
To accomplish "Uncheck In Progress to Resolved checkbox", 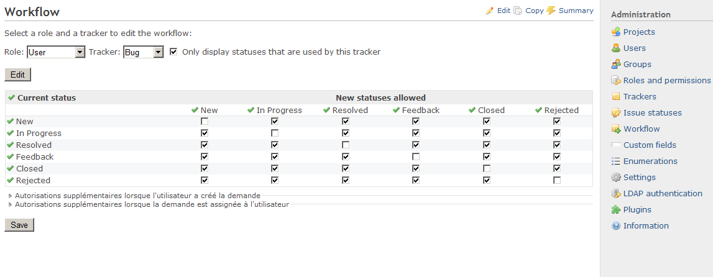I will [x=346, y=133].
